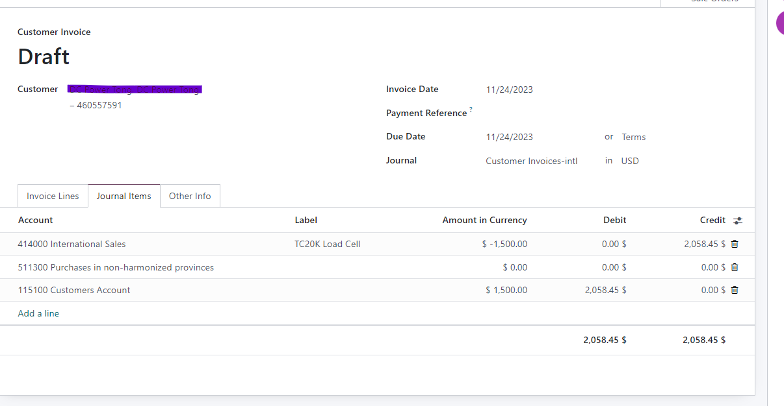Click the Payment Reference help question mark
Image resolution: width=784 pixels, height=406 pixels.
click(471, 110)
